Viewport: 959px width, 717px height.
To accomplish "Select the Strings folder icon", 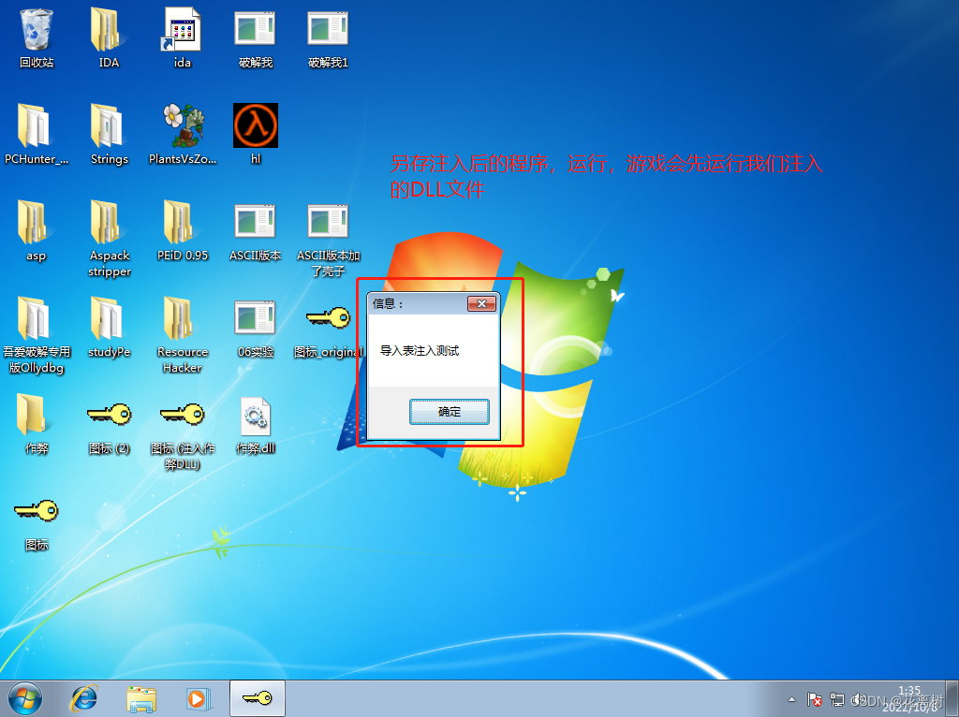I will click(109, 126).
